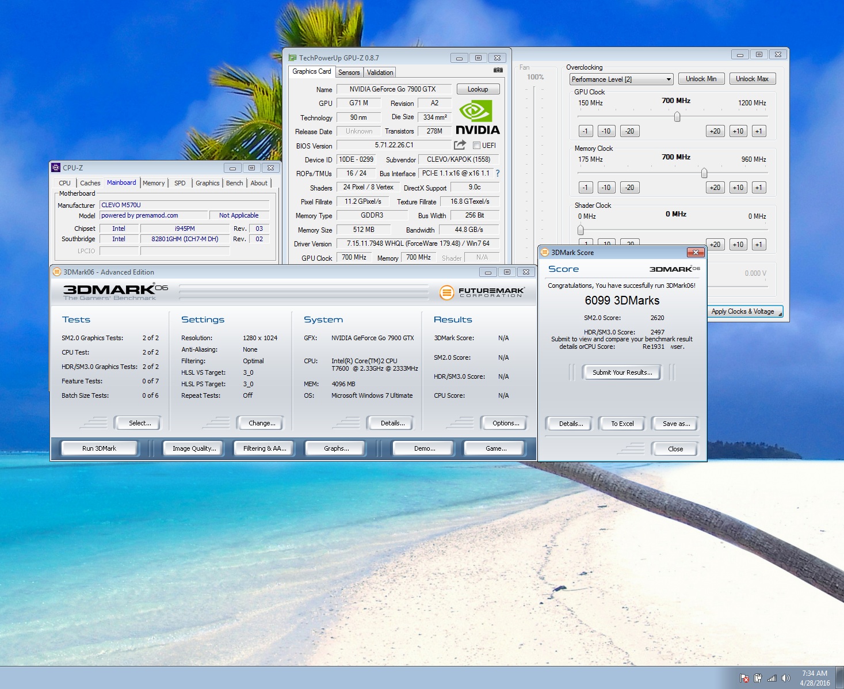The image size is (844, 689).
Task: Click the Graphs button in 3DMark06
Action: [337, 448]
